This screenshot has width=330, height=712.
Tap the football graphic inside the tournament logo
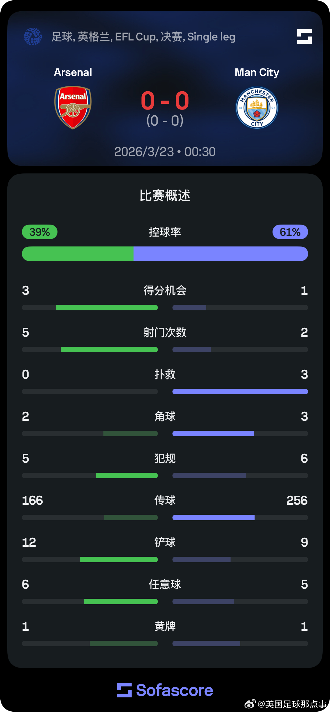33,37
